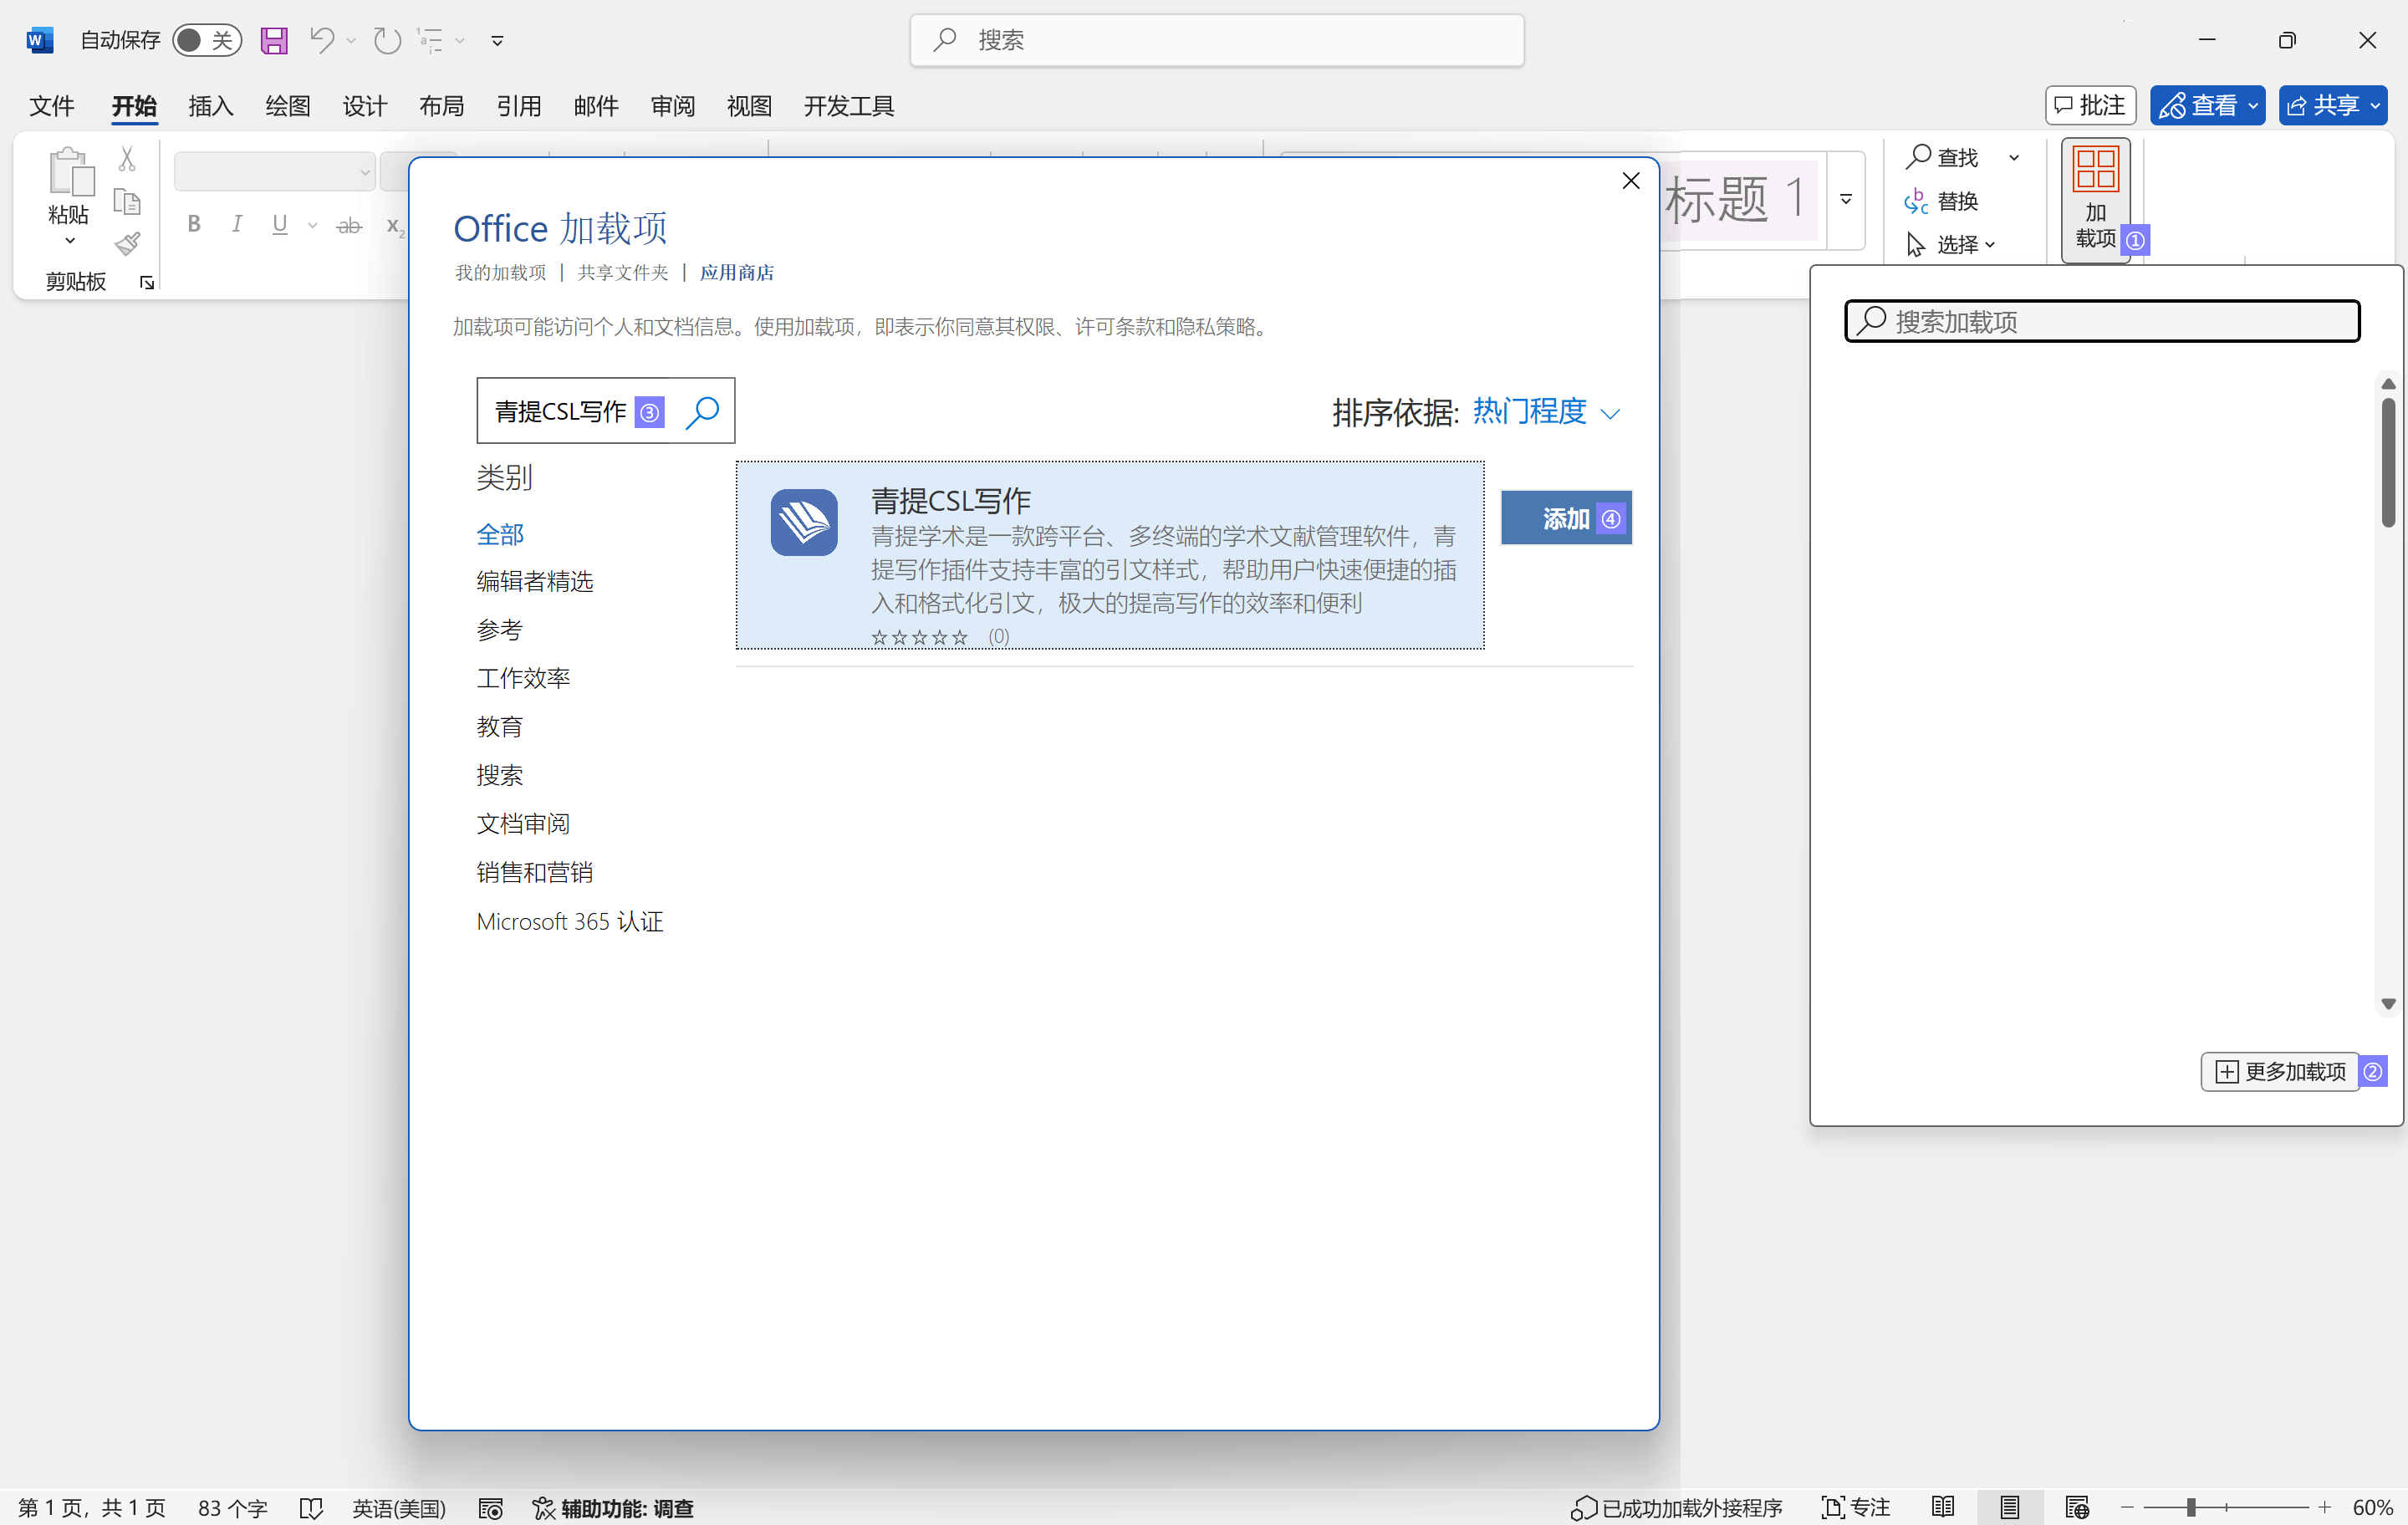Adjust the zoom slider in status bar
This screenshot has height=1525, width=2408.
(x=2190, y=1507)
